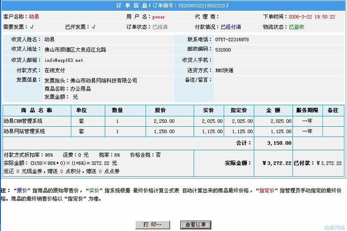Image resolution: width=347 pixels, height=231 pixels.
Task: Select original price 1,250.00
Action: coord(164,132)
